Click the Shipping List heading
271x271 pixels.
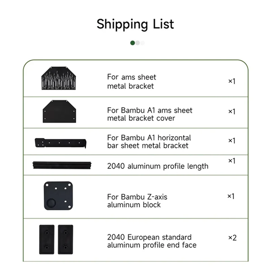coord(135,24)
